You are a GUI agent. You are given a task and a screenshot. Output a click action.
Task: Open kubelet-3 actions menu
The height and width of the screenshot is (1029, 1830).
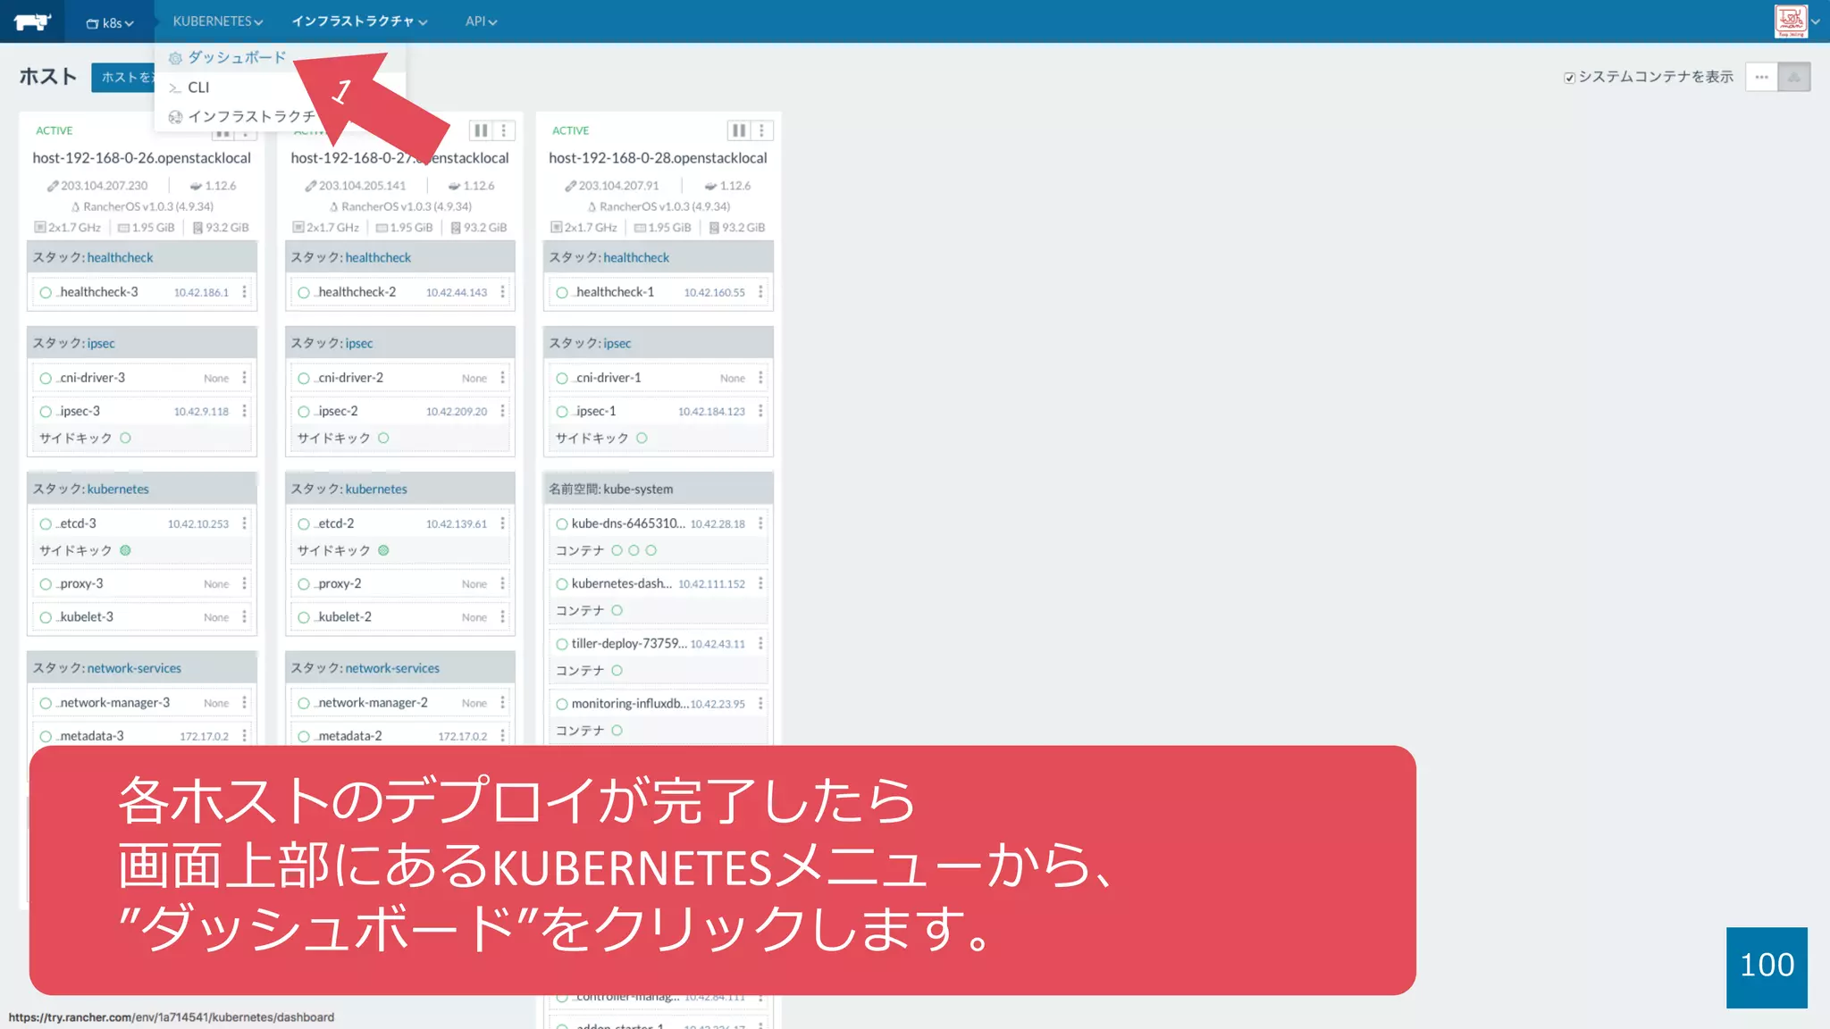244,617
